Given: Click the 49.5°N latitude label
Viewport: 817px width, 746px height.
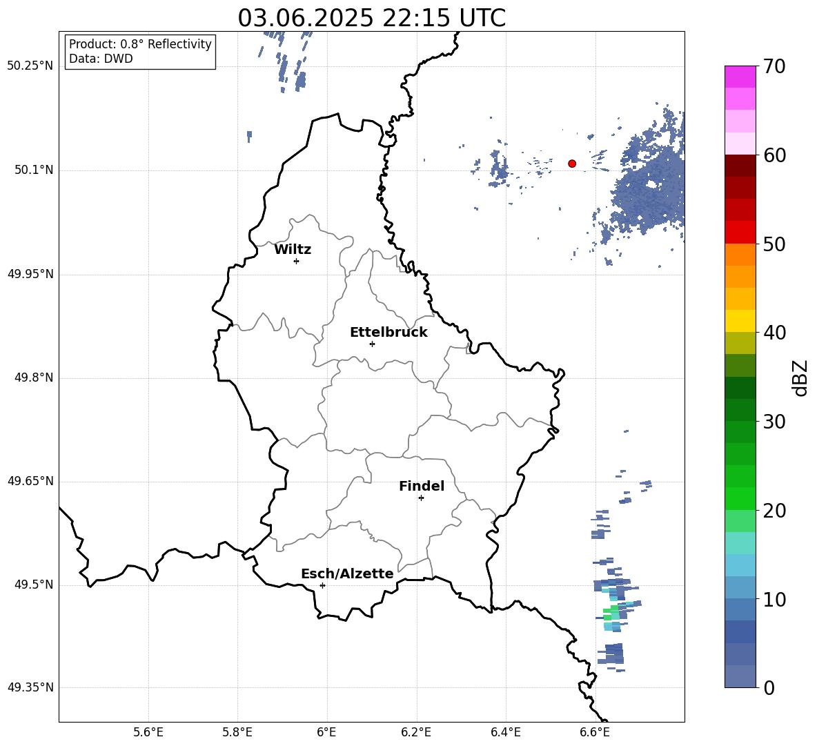Looking at the screenshot, I should point(34,585).
